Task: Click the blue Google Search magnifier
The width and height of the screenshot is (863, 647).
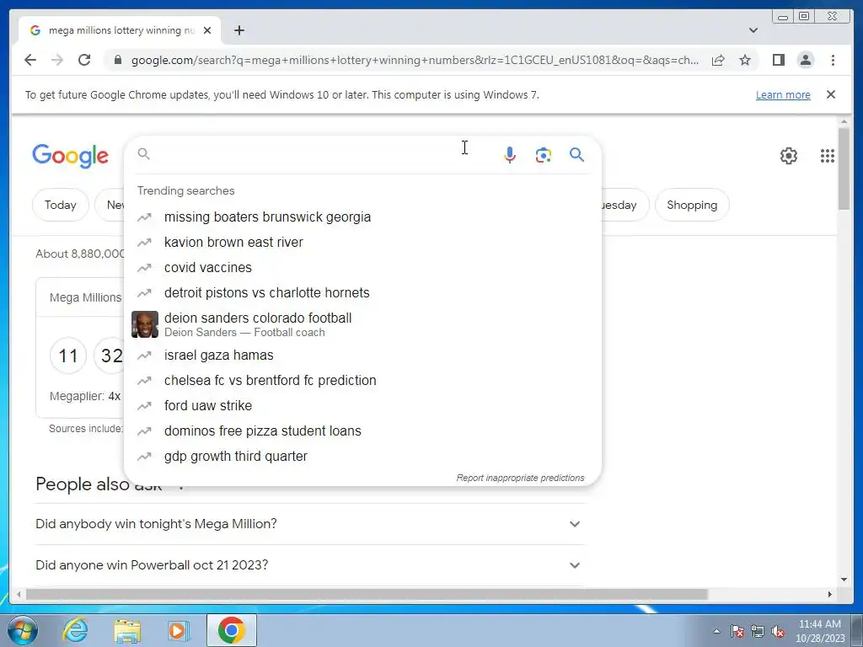Action: tap(576, 155)
